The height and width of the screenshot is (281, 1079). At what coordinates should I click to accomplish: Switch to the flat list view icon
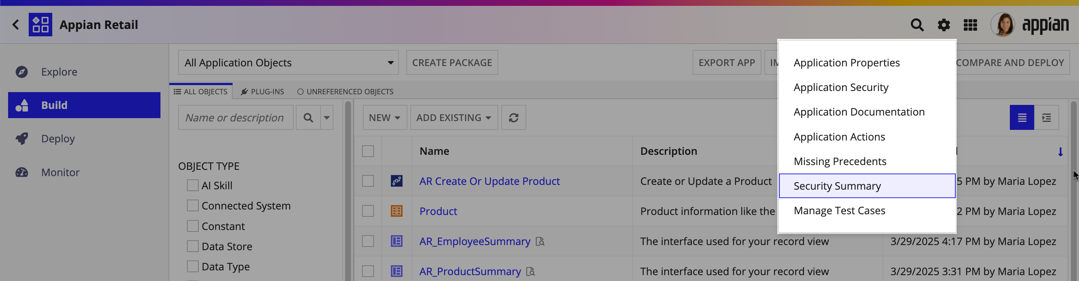pyautogui.click(x=1022, y=118)
